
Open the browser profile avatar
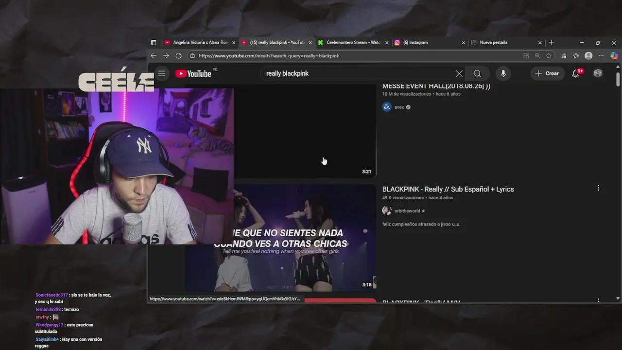tap(588, 56)
